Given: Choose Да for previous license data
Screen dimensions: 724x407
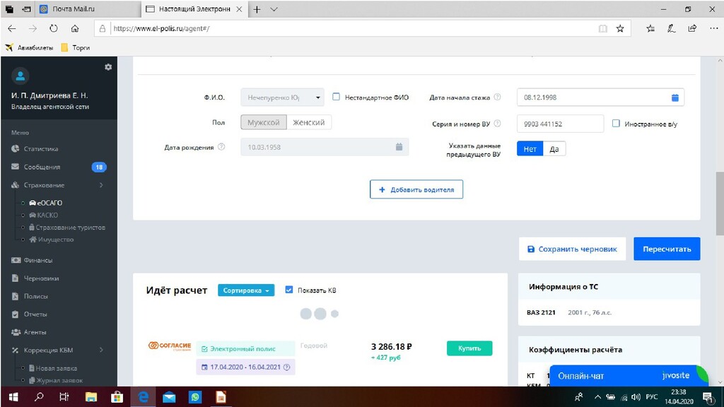Looking at the screenshot, I should tap(554, 148).
